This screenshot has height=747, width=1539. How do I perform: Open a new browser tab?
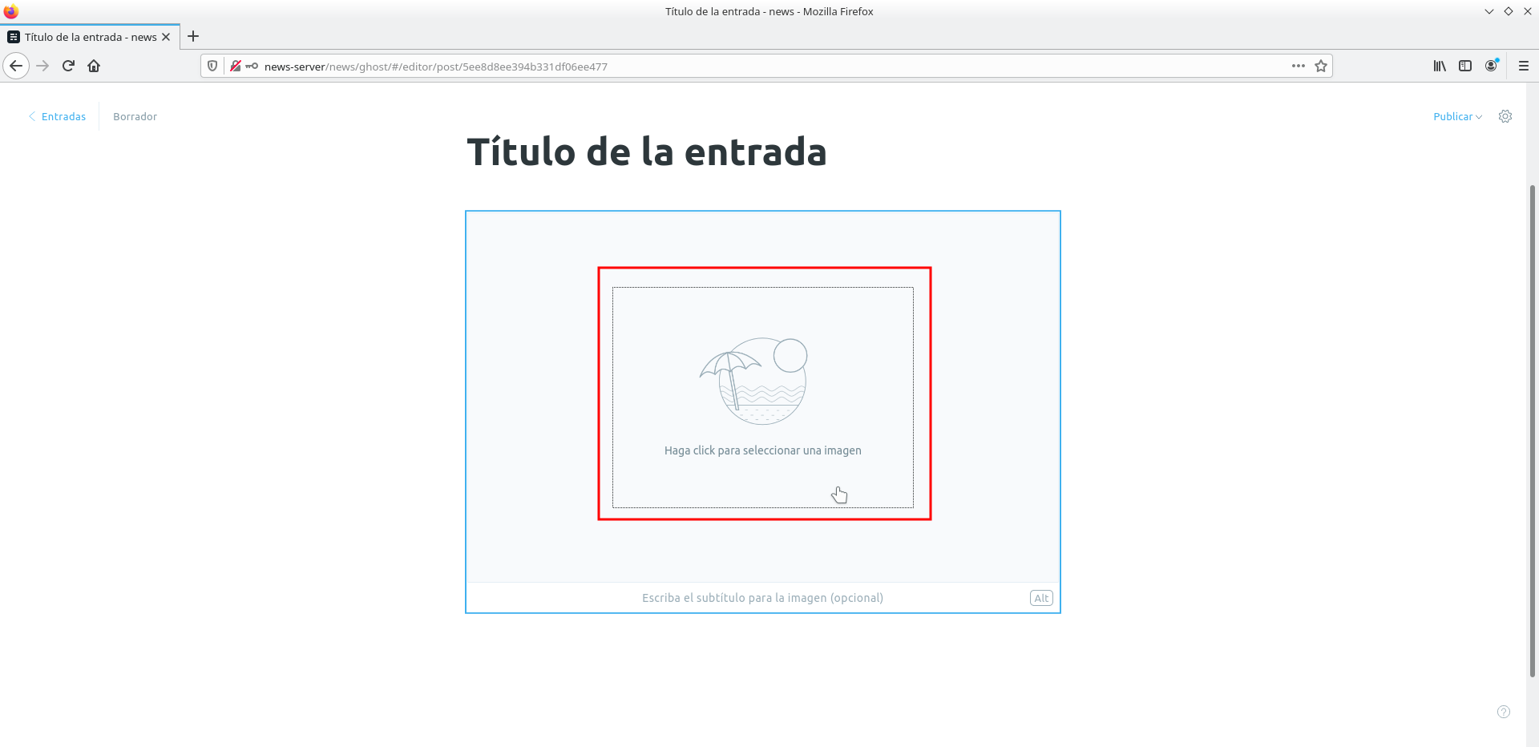tap(193, 36)
